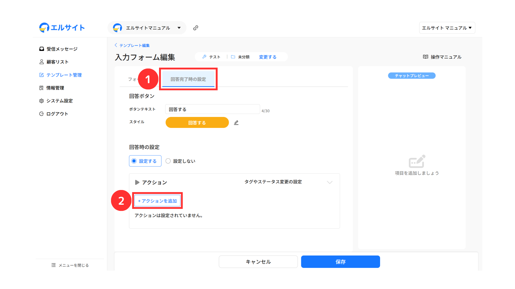515x289 pixels.
Task: Select the 設定しない radio button
Action: [168, 161]
